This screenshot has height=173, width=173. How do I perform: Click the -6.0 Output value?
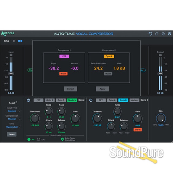[x=75, y=68]
